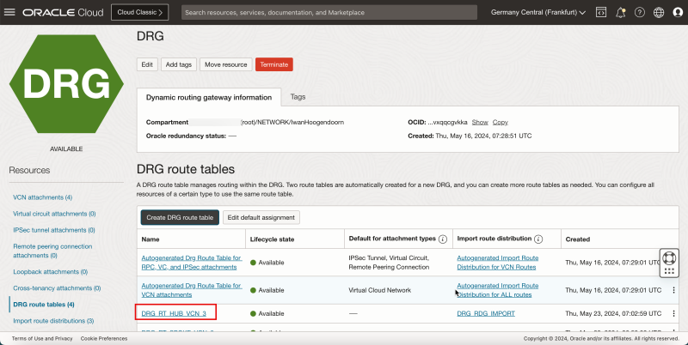Open actions menu for the VCN attachments row
The image size is (688, 345).
[x=673, y=290]
